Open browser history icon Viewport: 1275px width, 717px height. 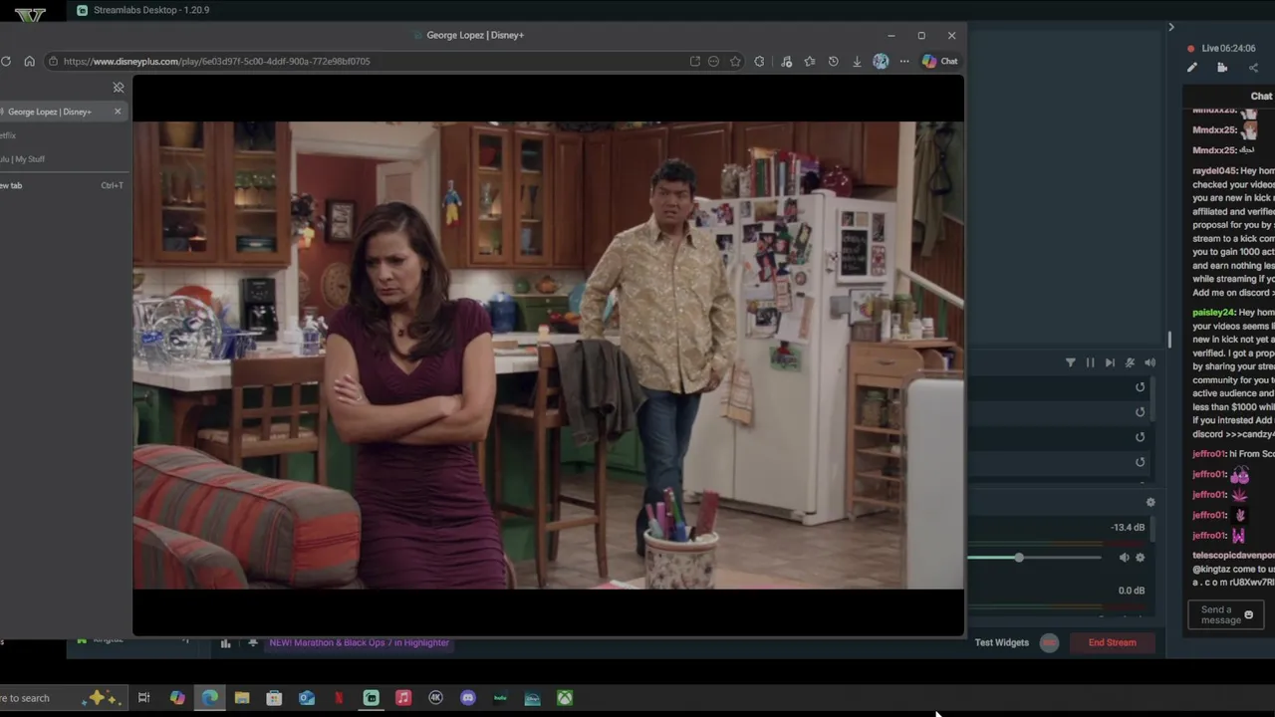(833, 62)
